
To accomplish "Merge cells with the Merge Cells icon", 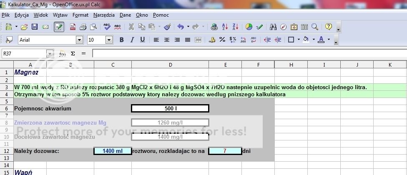I will coord(198,40).
